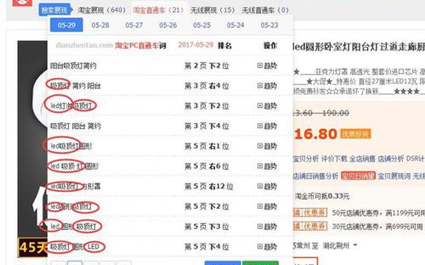This screenshot has height=265, width=425.
Task: Click the ranking 第3页右4位
Action: (x=207, y=86)
